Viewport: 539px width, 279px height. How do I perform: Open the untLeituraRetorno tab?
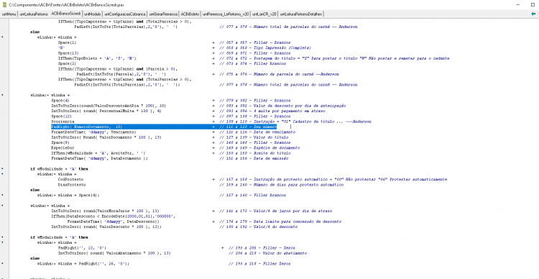[x=34, y=14]
